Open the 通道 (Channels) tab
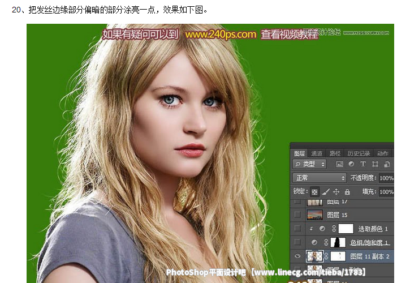The height and width of the screenshot is (283, 397). (317, 153)
